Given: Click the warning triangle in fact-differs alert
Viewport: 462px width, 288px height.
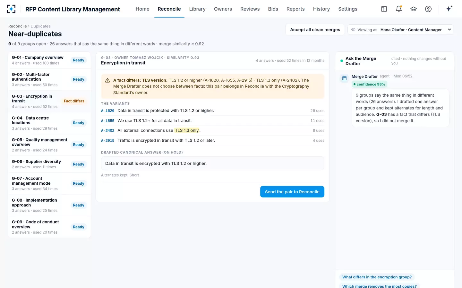Looking at the screenshot, I should (x=107, y=80).
